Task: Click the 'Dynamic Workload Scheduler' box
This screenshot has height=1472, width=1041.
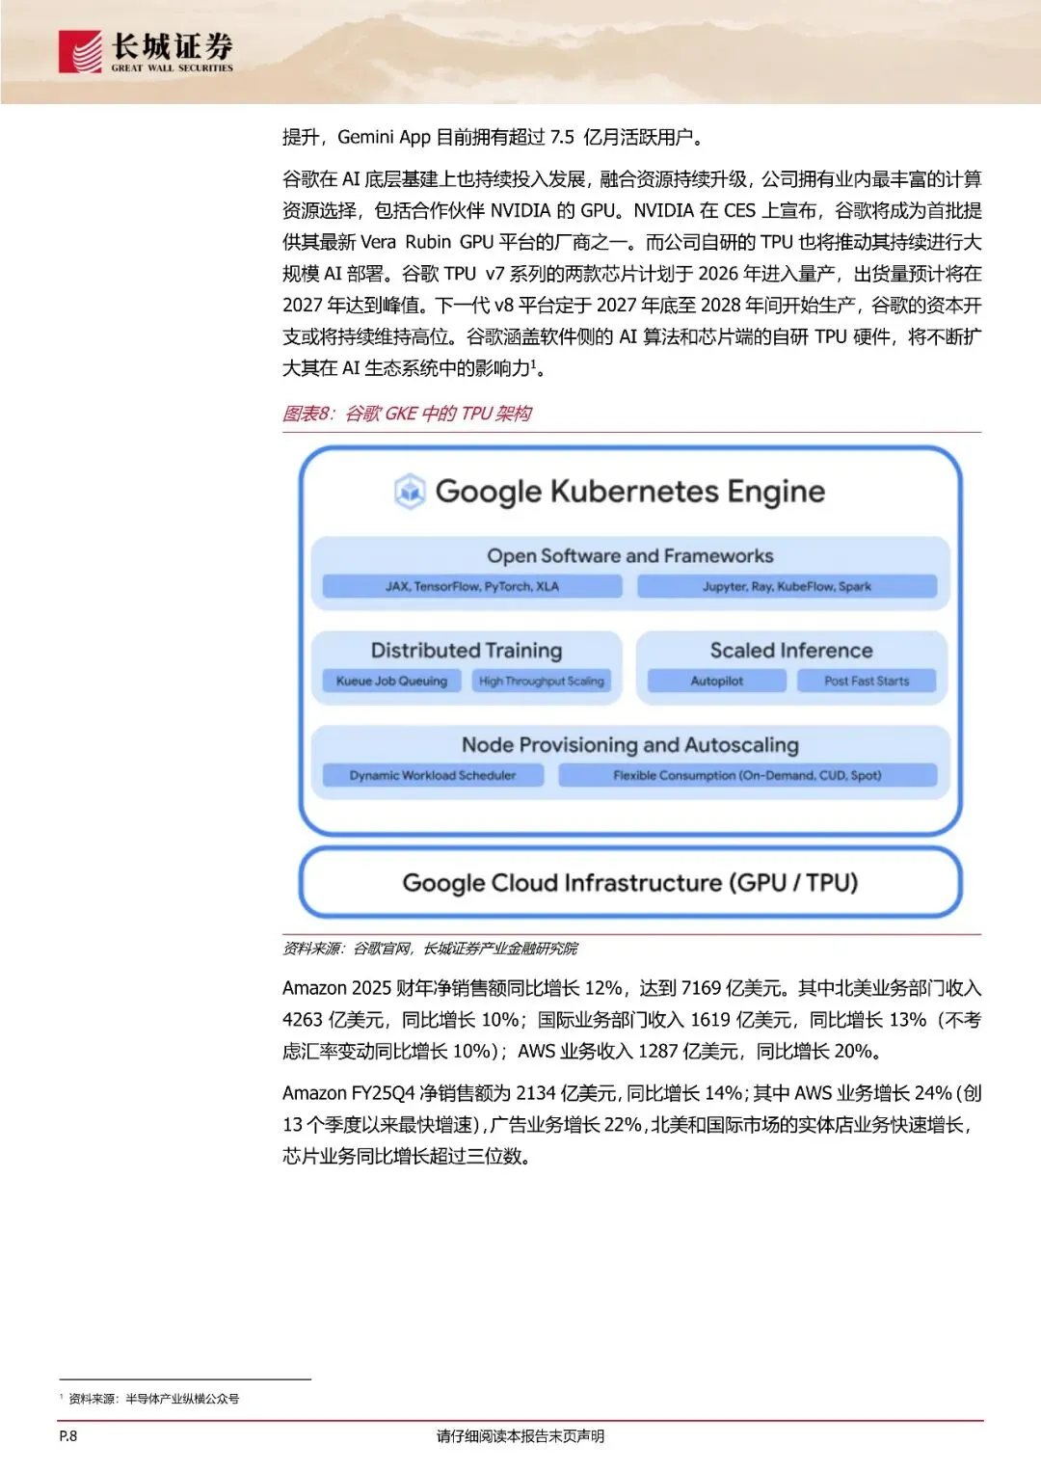Action: (x=433, y=775)
